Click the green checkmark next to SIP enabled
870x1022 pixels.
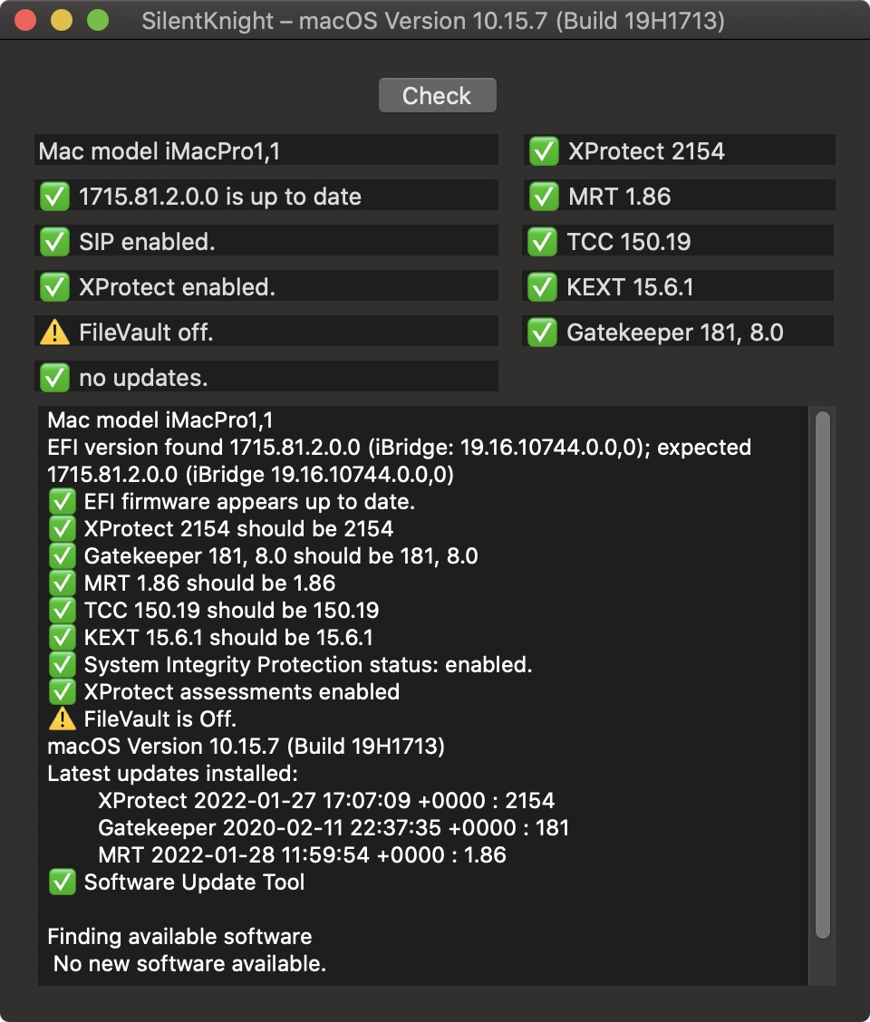point(55,242)
